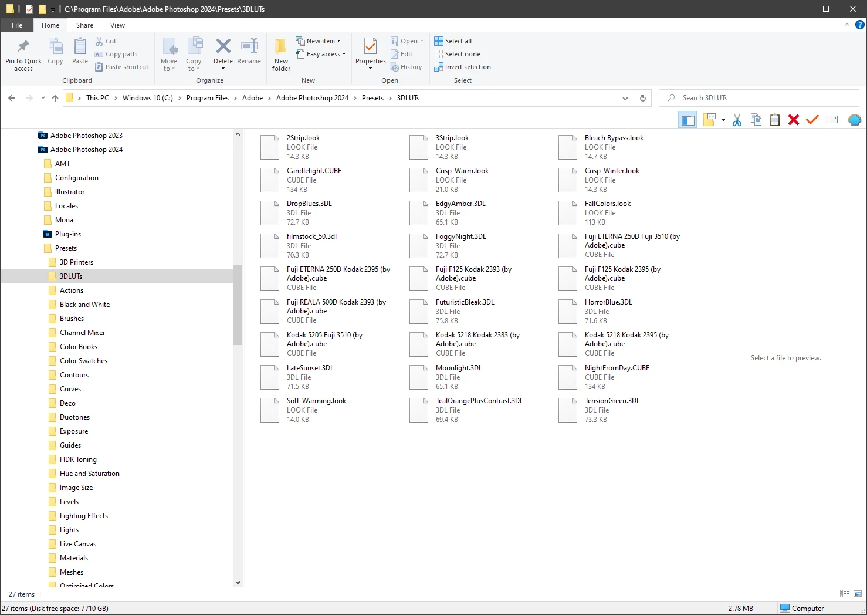Open History in the ribbon

pos(407,67)
